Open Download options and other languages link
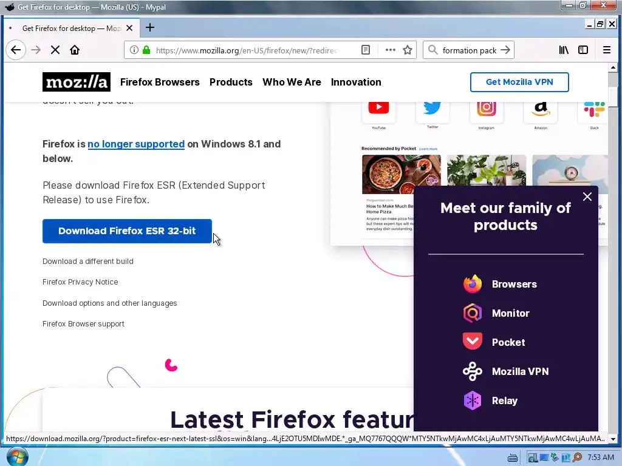622x466 pixels. 110,303
